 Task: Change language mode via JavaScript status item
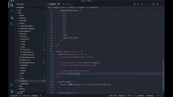click(x=140, y=96)
